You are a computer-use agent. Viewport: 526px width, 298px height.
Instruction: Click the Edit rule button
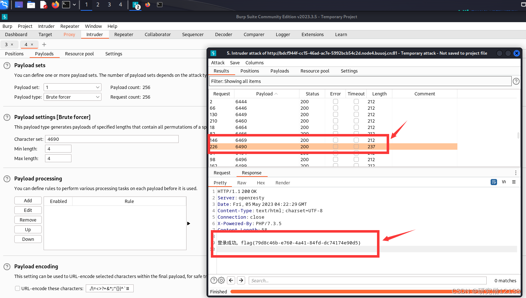point(28,210)
